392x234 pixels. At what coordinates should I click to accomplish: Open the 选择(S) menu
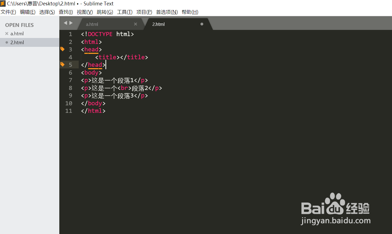click(x=47, y=12)
